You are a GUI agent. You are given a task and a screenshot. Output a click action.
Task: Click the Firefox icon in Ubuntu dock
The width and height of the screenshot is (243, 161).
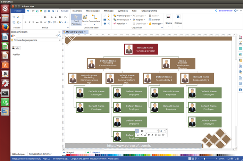5,27
